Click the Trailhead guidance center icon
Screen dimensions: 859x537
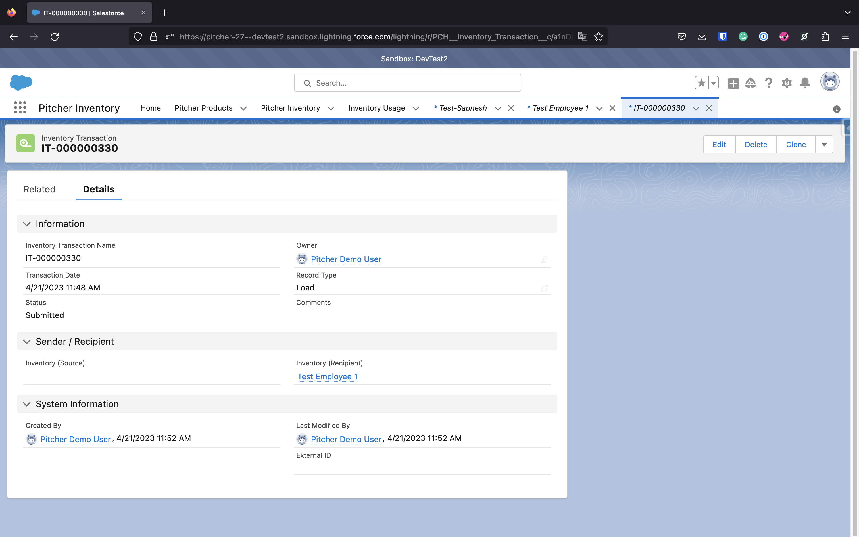tap(750, 83)
